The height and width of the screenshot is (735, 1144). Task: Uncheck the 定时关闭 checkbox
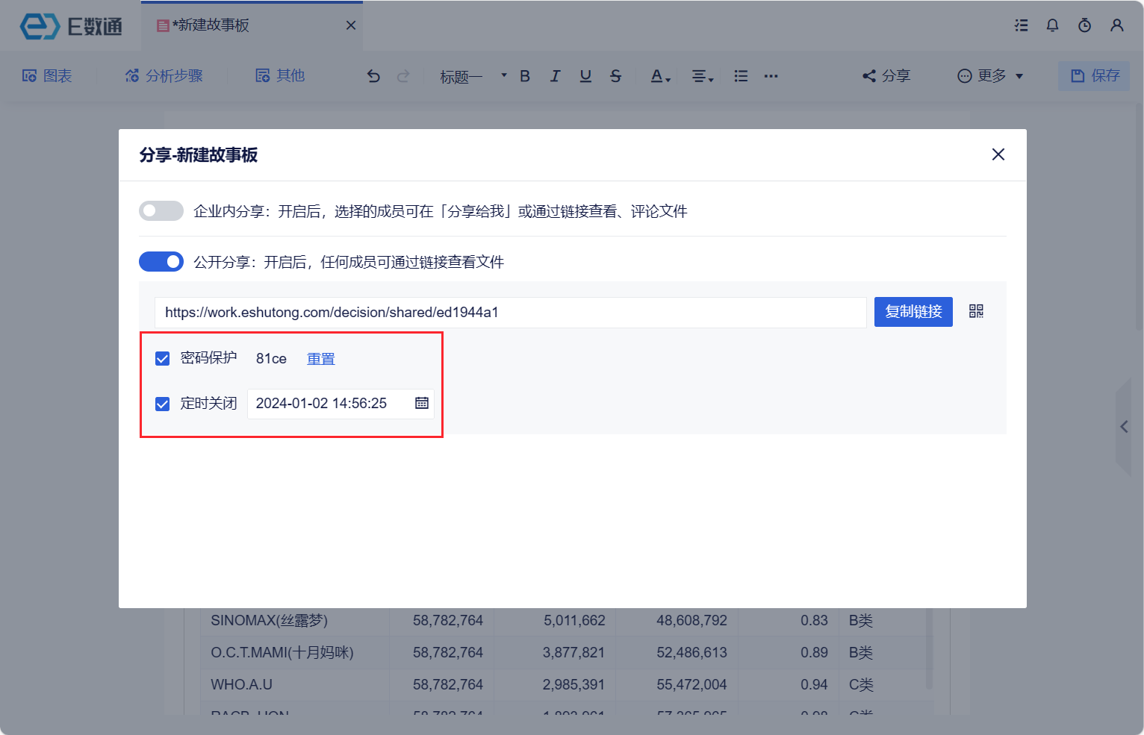(x=163, y=404)
